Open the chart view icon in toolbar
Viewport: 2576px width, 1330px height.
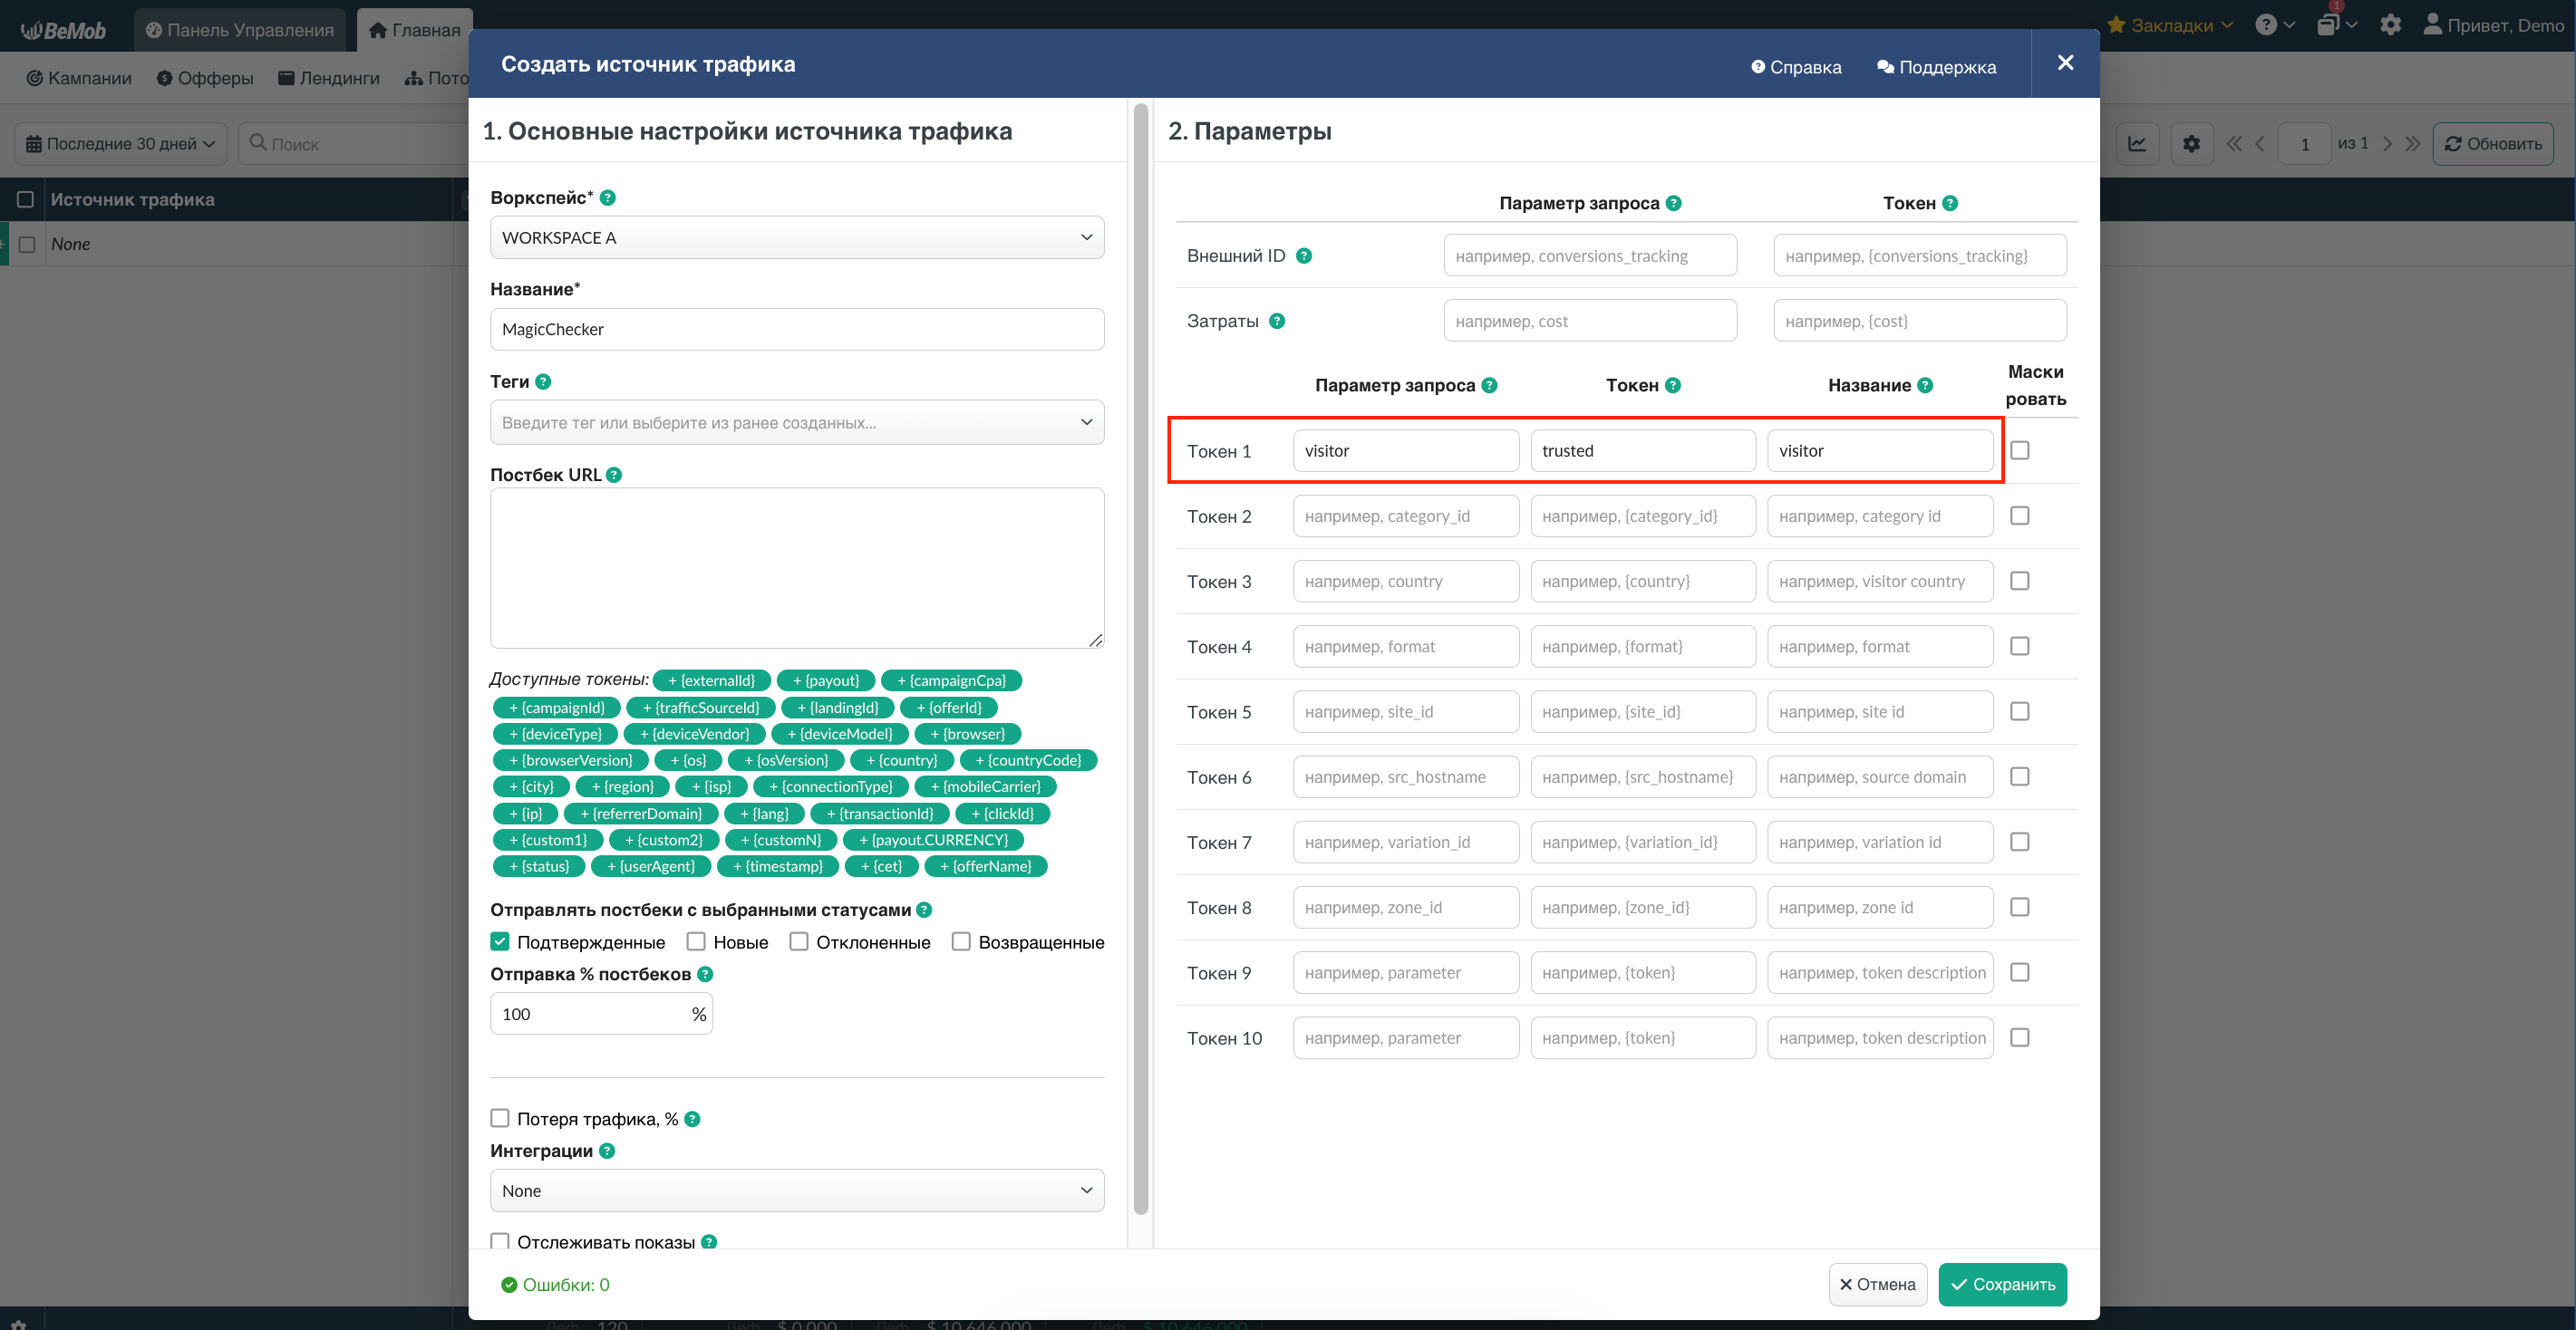coord(2137,144)
